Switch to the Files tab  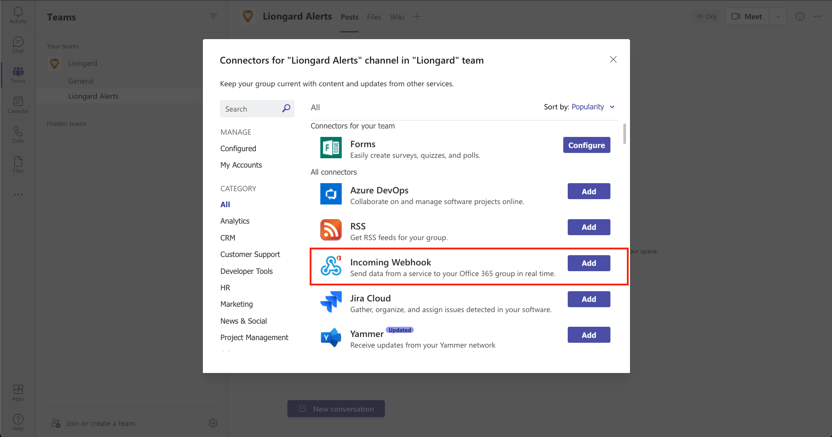coord(374,17)
